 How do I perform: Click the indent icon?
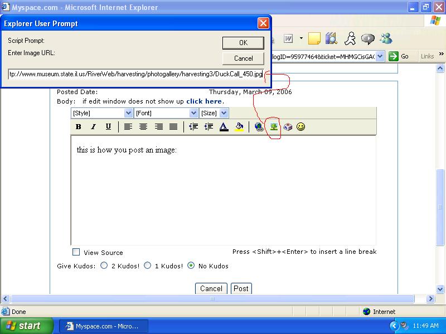coord(209,127)
